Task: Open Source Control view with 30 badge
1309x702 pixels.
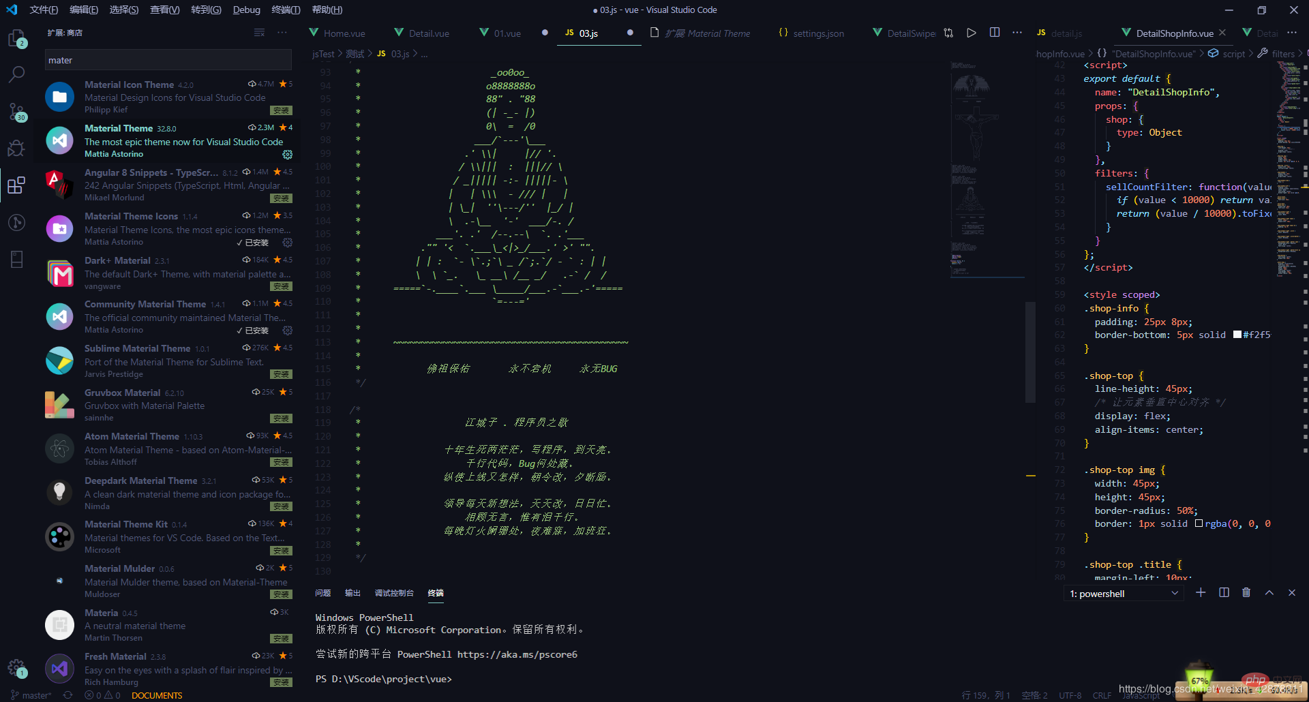Action: click(x=16, y=112)
